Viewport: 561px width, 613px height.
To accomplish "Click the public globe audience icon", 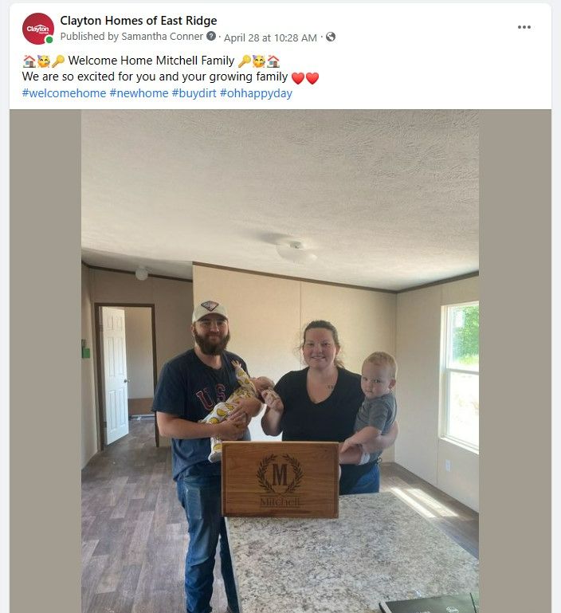I will [331, 37].
